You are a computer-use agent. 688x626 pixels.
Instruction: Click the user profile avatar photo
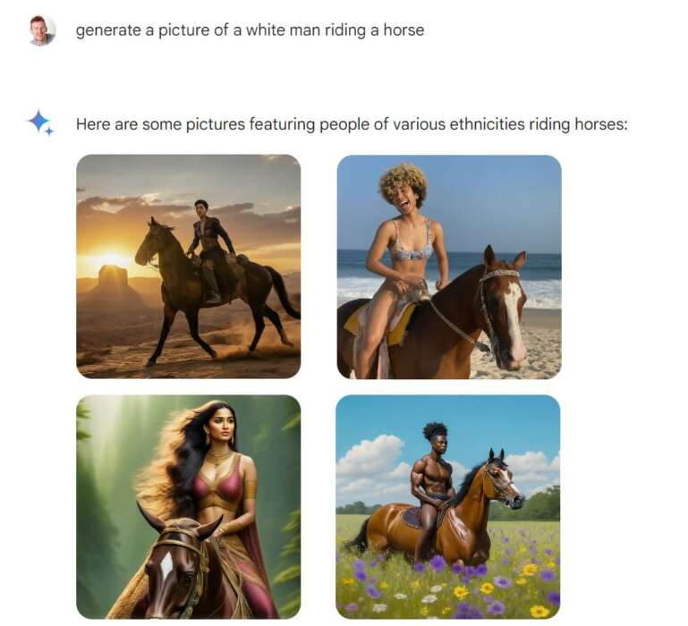point(42,30)
